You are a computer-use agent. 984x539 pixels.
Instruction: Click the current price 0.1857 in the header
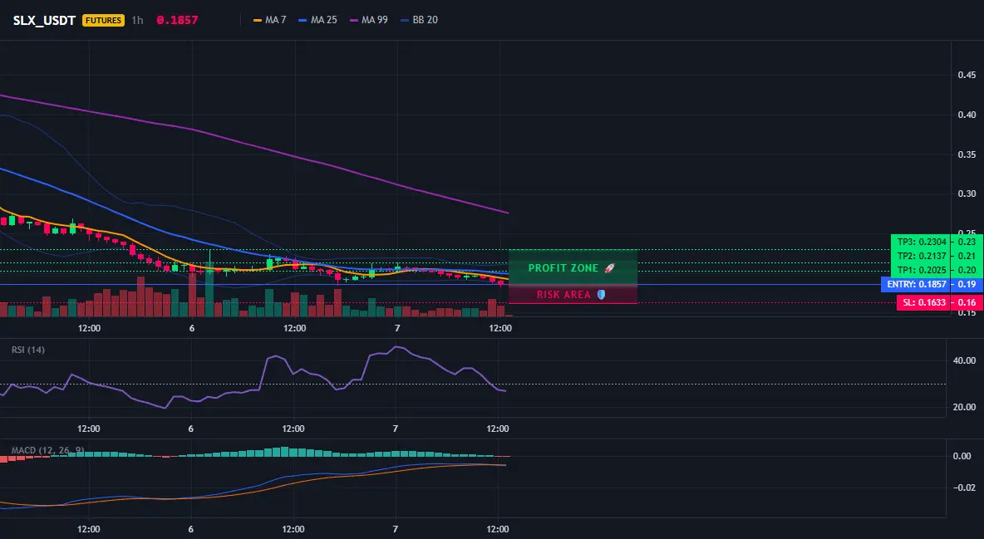(177, 20)
